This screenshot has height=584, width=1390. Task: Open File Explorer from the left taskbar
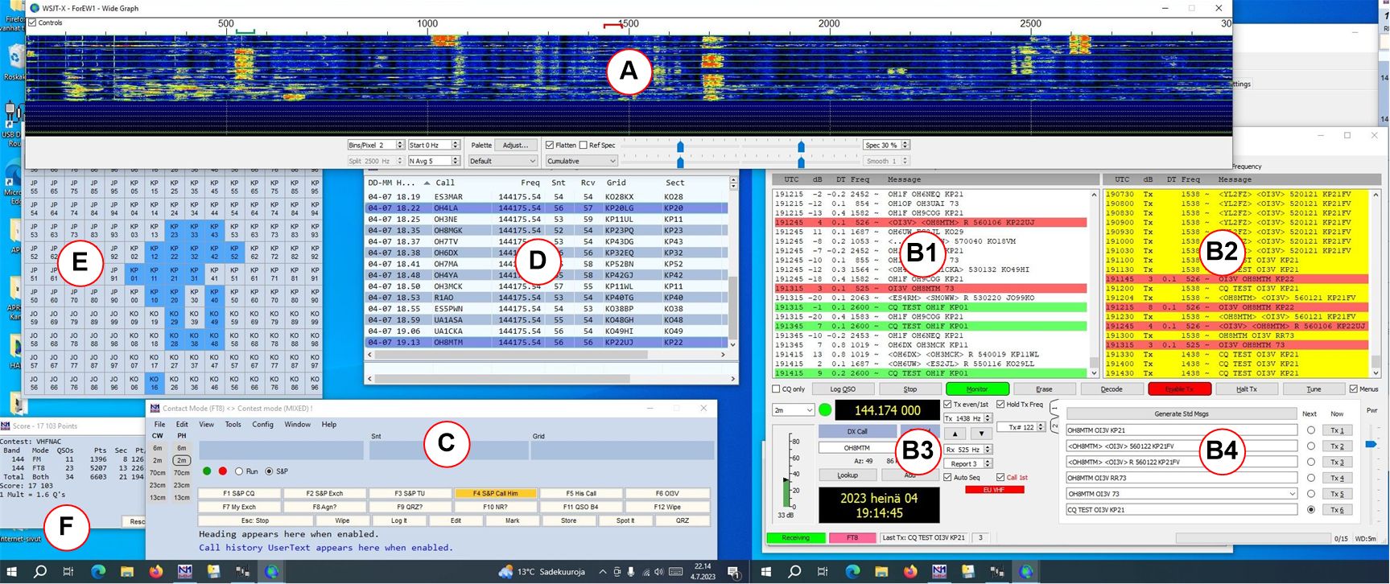pyautogui.click(x=126, y=572)
